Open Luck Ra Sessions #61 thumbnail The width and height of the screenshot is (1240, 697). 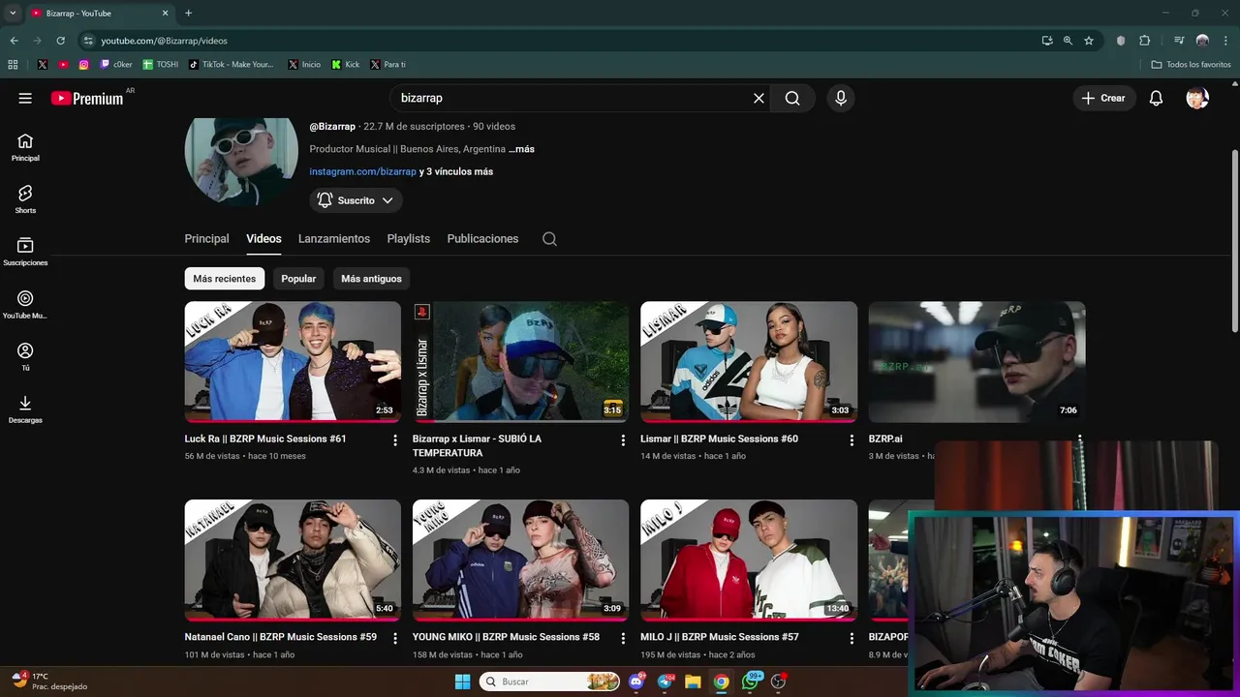[293, 362]
